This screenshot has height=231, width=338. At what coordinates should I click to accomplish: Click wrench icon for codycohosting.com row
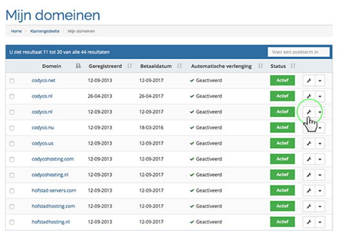(308, 159)
